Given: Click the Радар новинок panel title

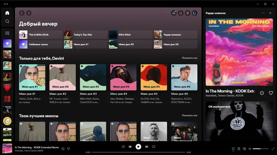Looking at the screenshot, I should pos(215,13).
